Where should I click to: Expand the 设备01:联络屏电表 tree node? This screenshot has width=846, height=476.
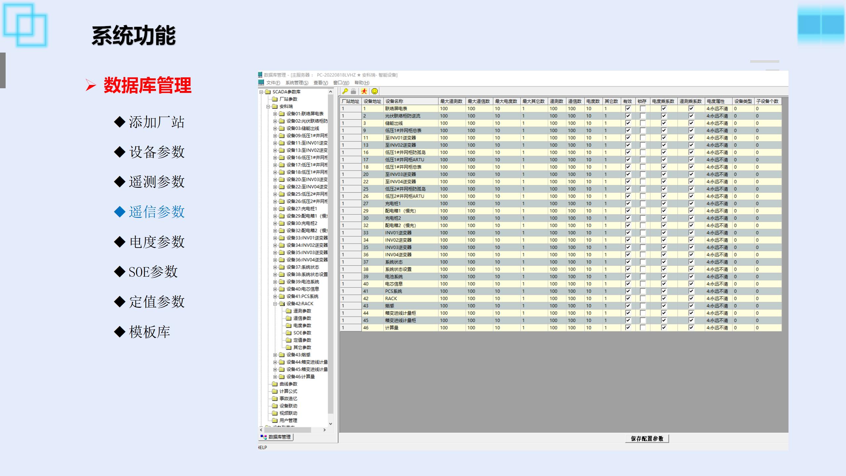click(275, 114)
